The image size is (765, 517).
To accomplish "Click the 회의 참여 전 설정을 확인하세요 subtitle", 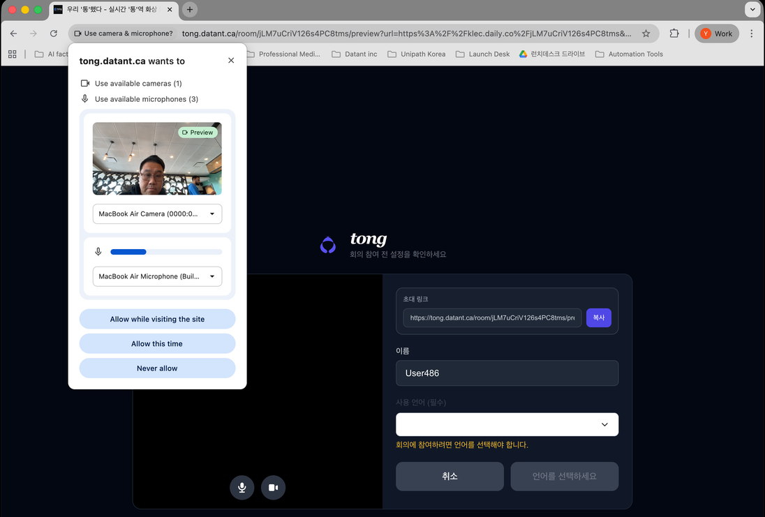I will (x=398, y=254).
